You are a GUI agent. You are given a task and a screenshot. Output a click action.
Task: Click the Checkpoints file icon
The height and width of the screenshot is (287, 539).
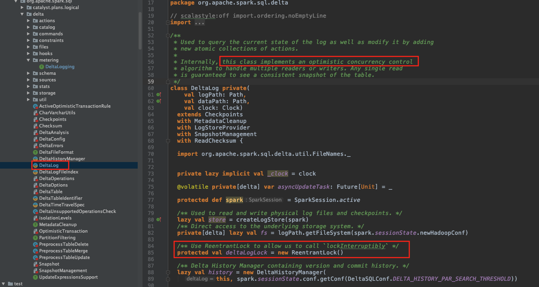35,119
